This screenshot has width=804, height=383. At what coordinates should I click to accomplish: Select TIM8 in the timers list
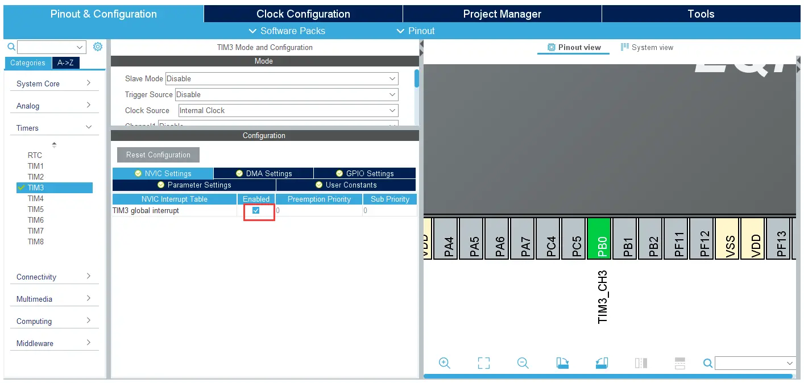tap(36, 242)
